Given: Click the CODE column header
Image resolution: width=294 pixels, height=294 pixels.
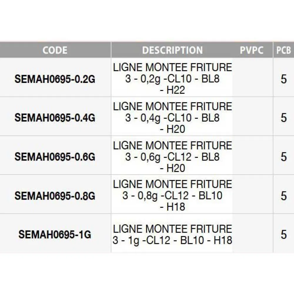Looking at the screenshot, I should coord(55,50).
